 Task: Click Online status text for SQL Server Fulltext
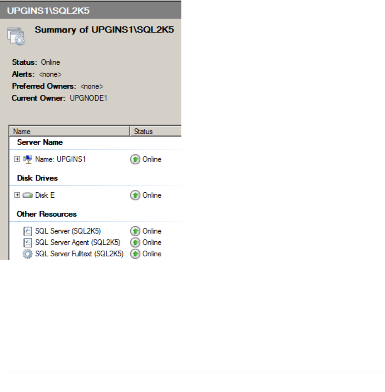(x=152, y=254)
